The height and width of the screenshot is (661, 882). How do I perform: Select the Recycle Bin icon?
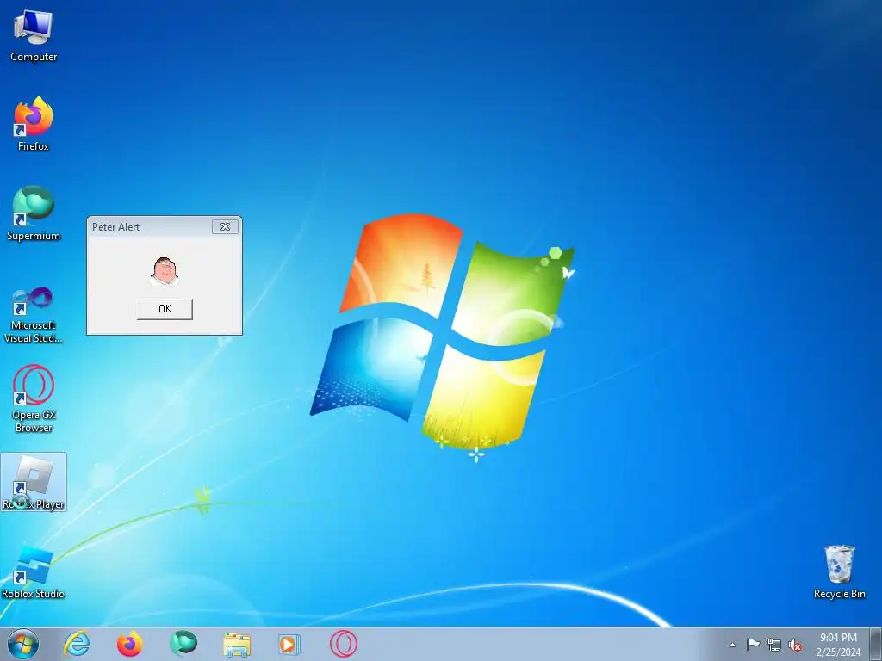click(839, 571)
